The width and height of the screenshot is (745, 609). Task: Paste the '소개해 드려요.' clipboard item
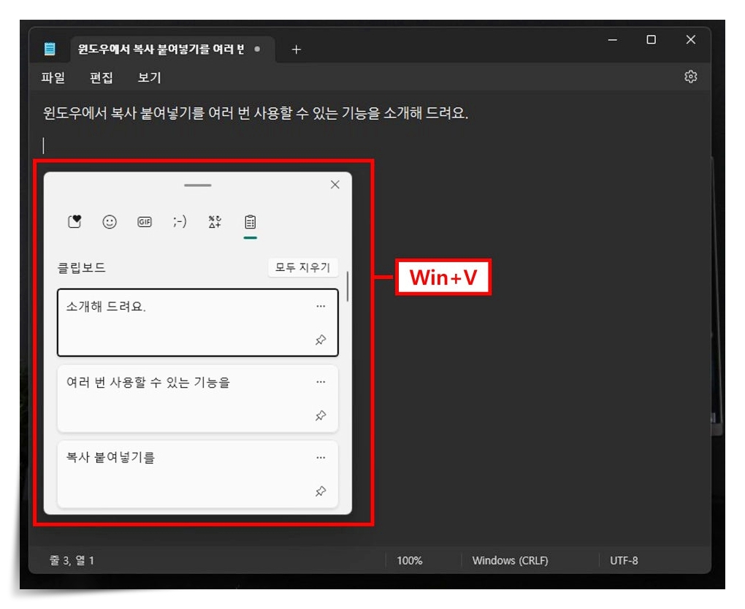pyautogui.click(x=198, y=323)
